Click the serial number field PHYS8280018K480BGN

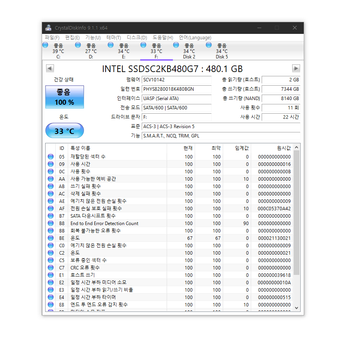177,89
